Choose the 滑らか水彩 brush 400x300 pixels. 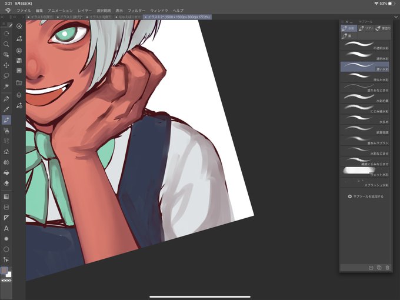(x=365, y=77)
